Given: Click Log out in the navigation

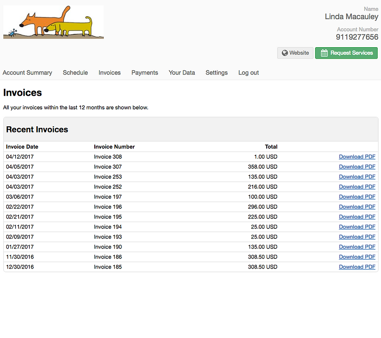Looking at the screenshot, I should point(249,73).
